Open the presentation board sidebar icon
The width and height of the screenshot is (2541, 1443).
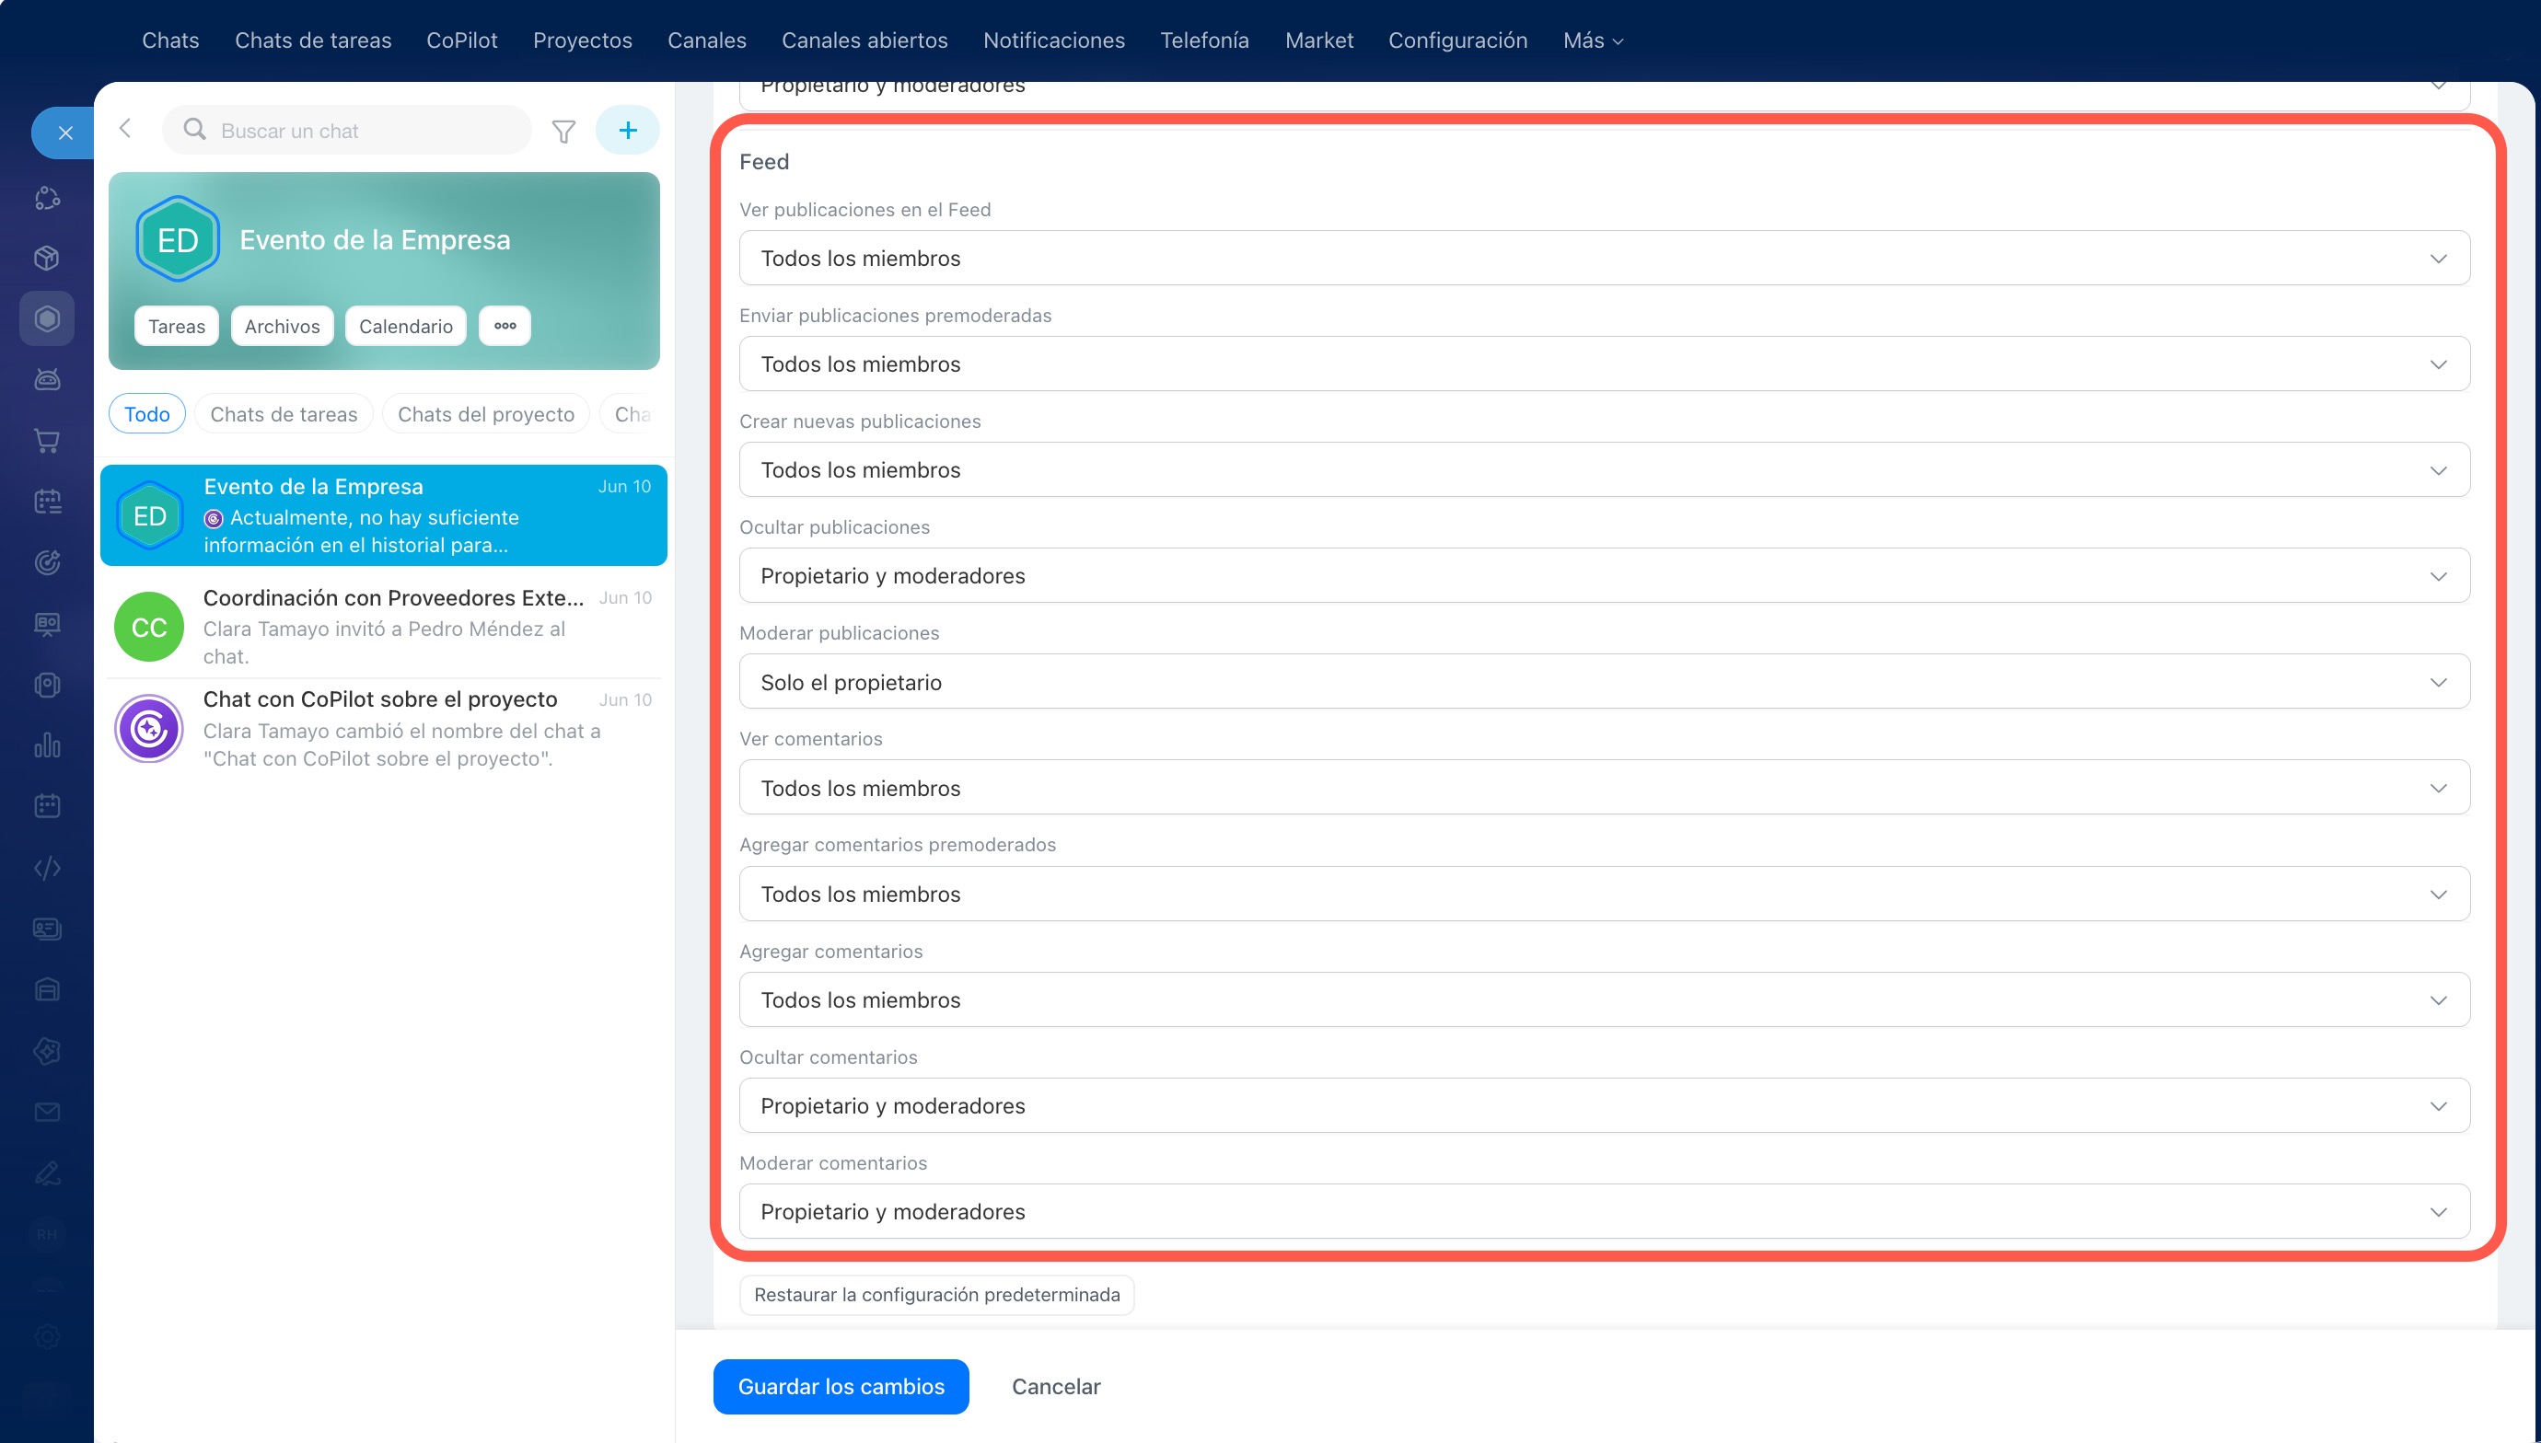pyautogui.click(x=47, y=623)
